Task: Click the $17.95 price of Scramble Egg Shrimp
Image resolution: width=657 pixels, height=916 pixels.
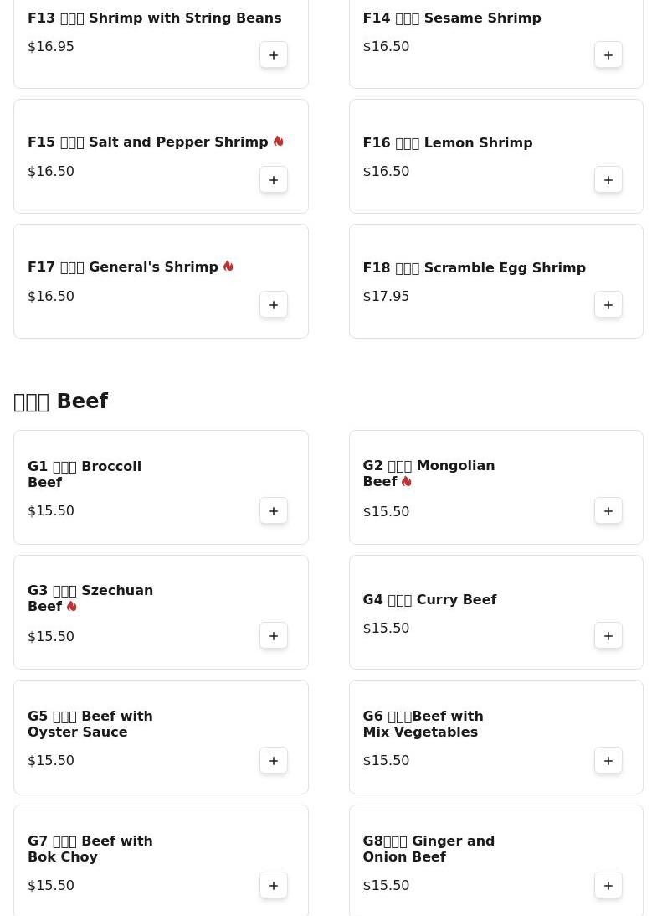Action: [x=386, y=297]
